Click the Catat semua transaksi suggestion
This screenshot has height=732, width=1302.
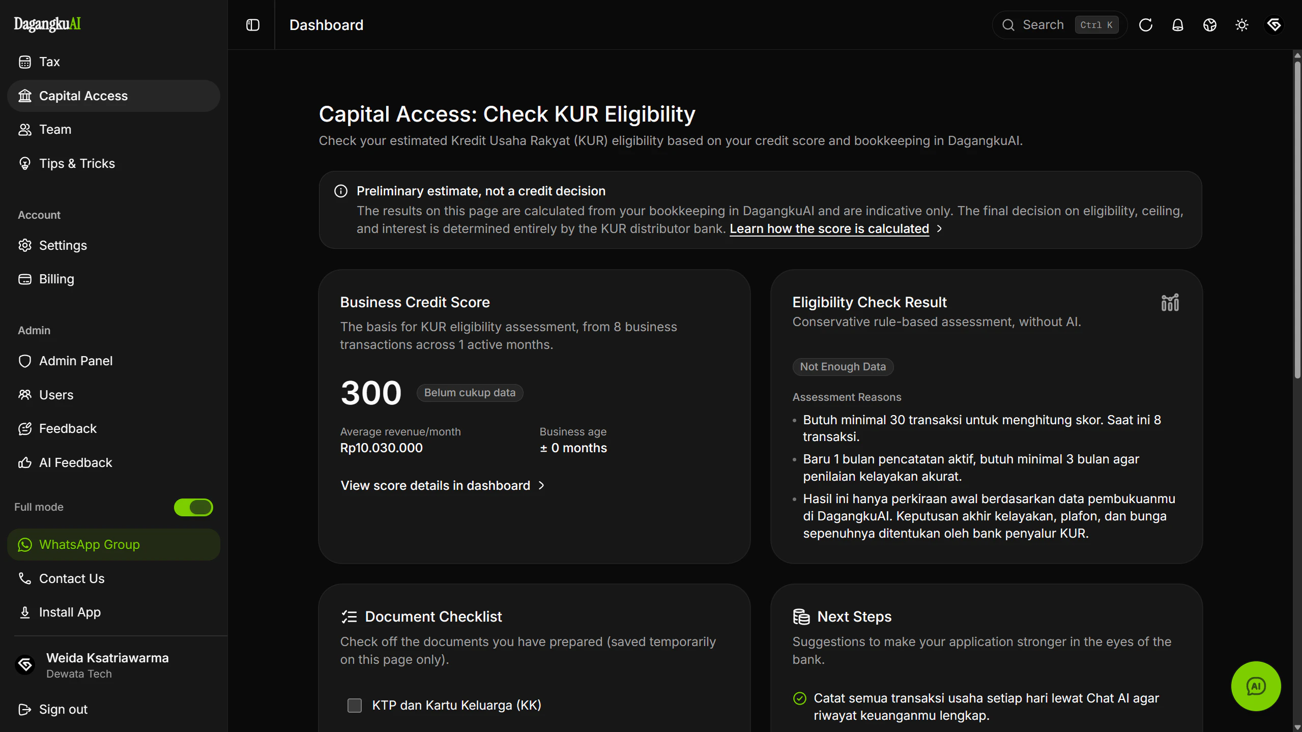986,707
